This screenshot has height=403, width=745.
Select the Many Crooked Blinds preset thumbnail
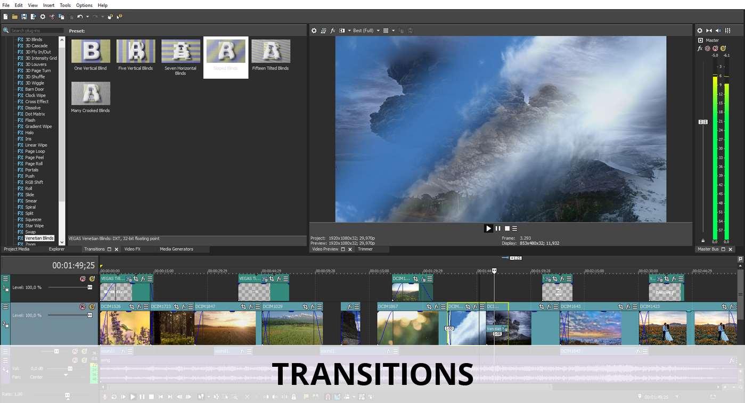(91, 93)
